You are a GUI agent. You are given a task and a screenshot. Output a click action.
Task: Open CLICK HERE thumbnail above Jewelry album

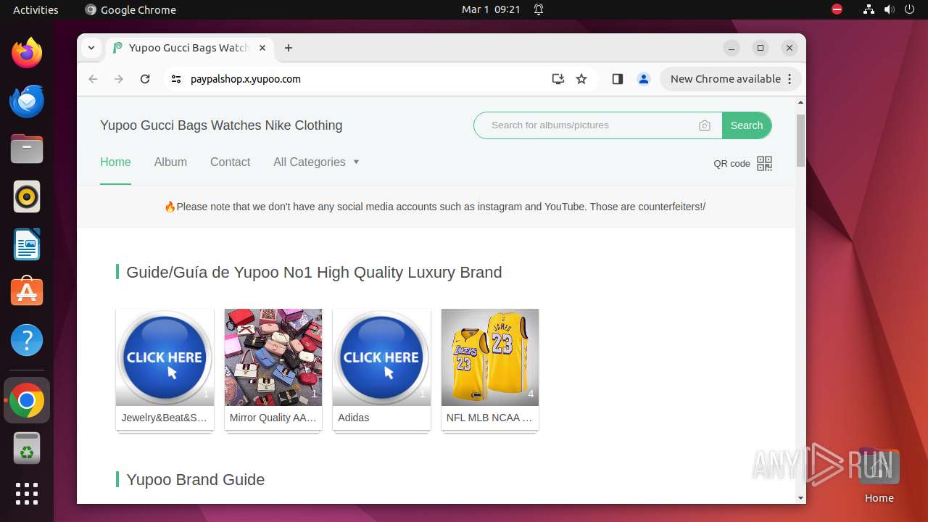coord(165,357)
